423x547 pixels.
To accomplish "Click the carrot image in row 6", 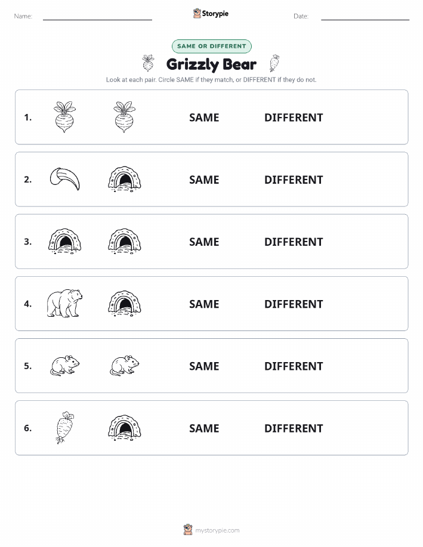I will click(x=65, y=427).
